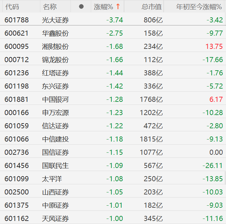Open 申万宏源 stock name
Viewport: 226px width, 224px height.
tap(55, 113)
